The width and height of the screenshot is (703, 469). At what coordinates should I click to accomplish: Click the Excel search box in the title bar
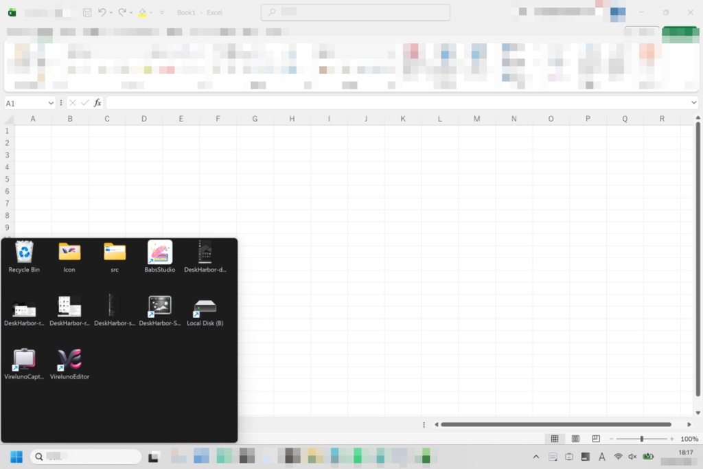356,12
